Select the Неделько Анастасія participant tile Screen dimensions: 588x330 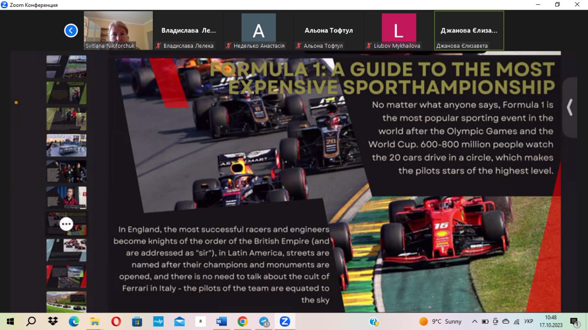(259, 30)
